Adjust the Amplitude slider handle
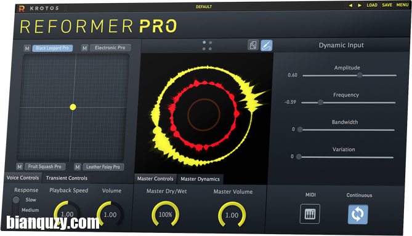Screen dimensions: 412x236 tap(360, 75)
